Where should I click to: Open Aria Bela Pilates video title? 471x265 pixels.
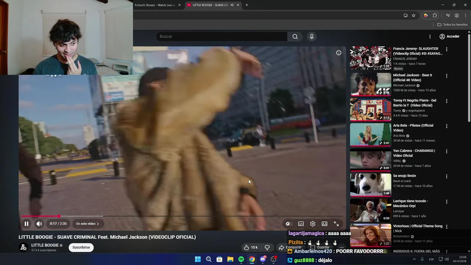pos(413,128)
